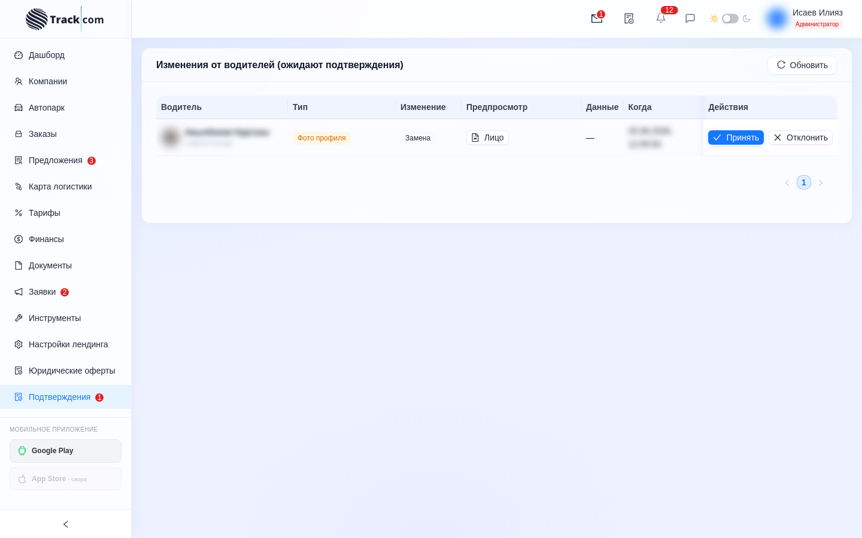Open Тарифы menu item
This screenshot has height=538, width=862.
pyautogui.click(x=65, y=213)
